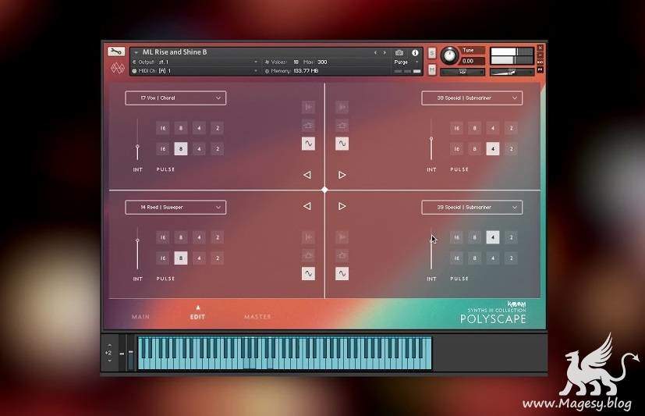Toggle sine wave icon in Sweeper layer
645x416 pixels.
click(x=308, y=274)
